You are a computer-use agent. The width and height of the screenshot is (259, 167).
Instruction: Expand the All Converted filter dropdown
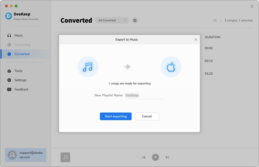click(112, 20)
